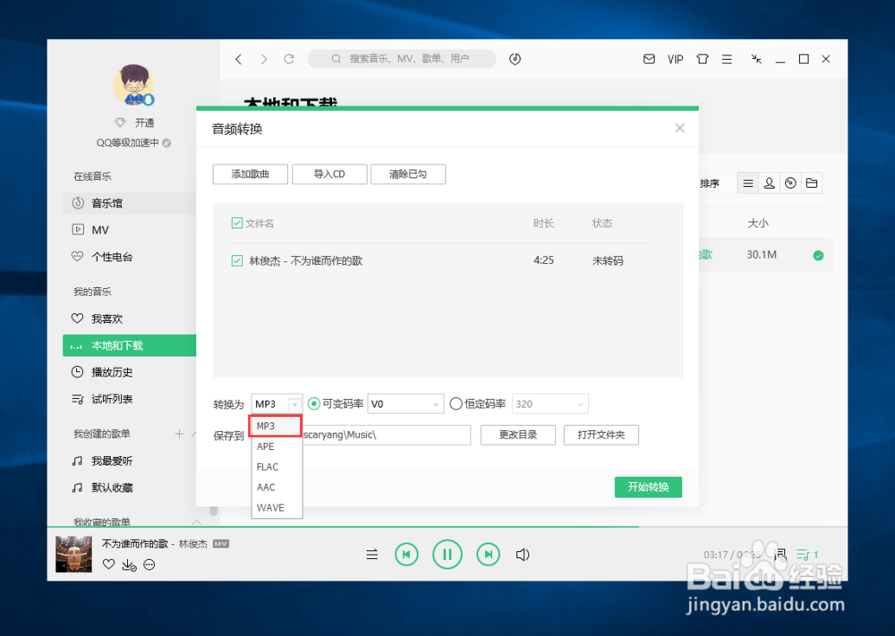The image size is (895, 636).
Task: Click the 排序 sort option
Action: (x=710, y=183)
